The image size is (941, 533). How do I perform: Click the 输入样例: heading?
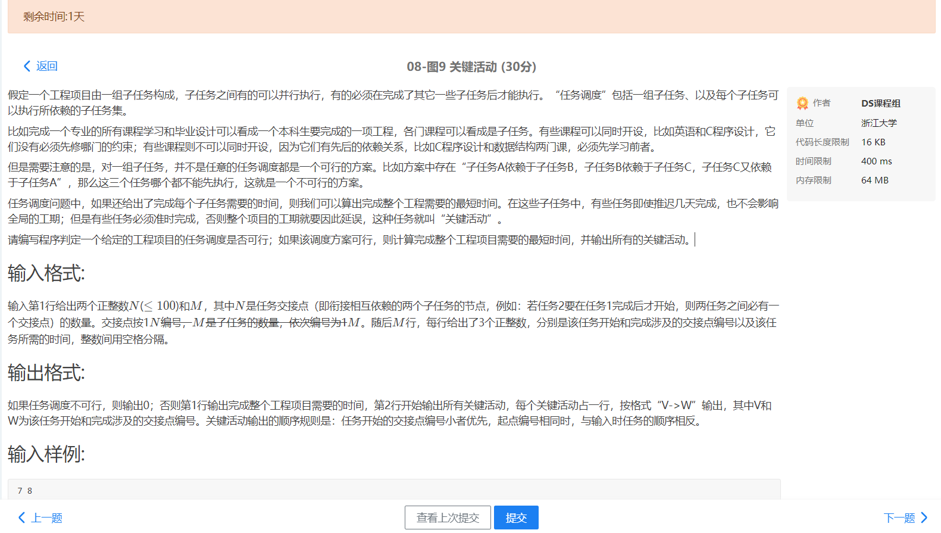tap(46, 454)
